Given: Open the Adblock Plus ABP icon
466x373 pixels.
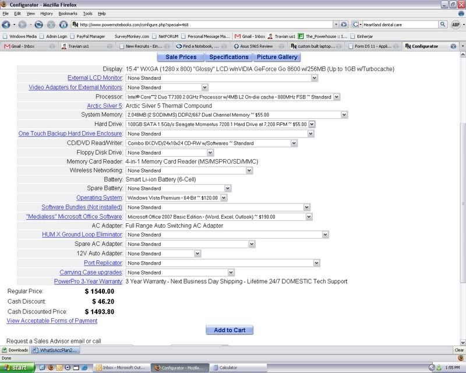Looking at the screenshot, I should [x=456, y=24].
